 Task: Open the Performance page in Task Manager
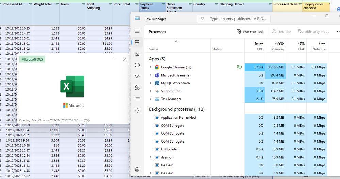[x=137, y=54]
